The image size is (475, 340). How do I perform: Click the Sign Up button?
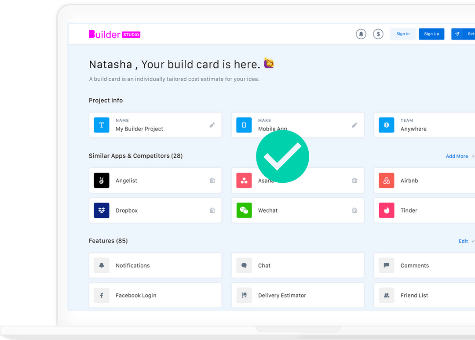tap(431, 34)
